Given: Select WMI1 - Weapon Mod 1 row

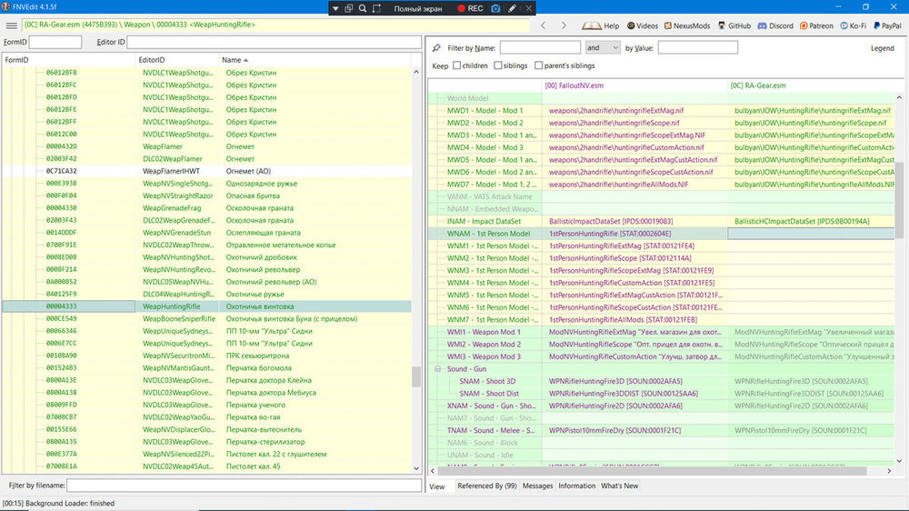Looking at the screenshot, I should [662, 333].
